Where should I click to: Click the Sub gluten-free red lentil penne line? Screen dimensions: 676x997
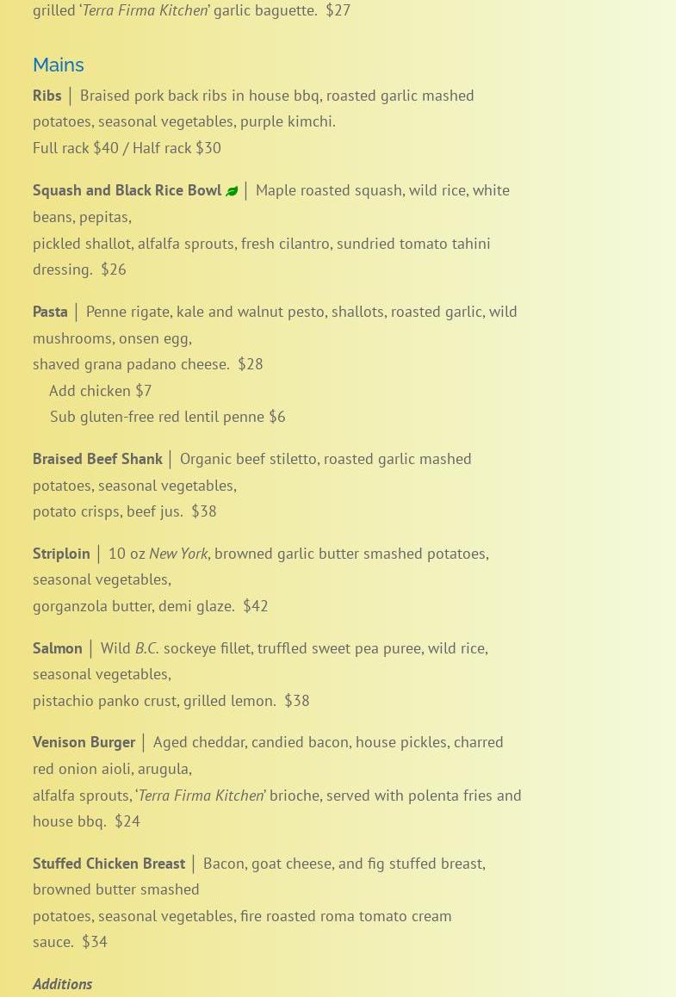[x=167, y=417]
